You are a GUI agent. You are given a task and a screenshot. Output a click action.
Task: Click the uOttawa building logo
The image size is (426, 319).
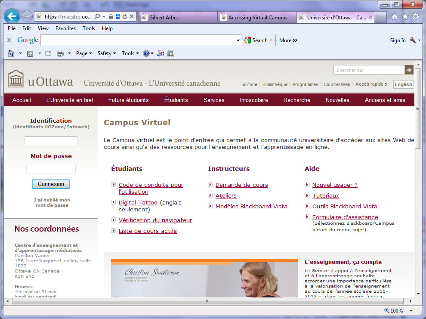click(16, 79)
